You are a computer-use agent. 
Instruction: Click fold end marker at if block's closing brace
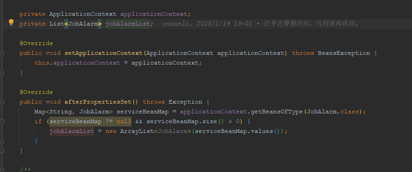pos(2,141)
